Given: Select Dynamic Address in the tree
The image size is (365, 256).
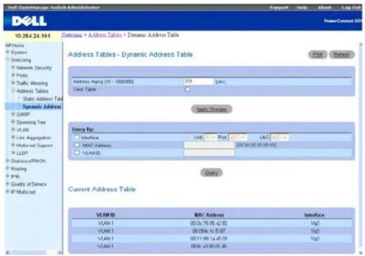Looking at the screenshot, I should [x=42, y=106].
